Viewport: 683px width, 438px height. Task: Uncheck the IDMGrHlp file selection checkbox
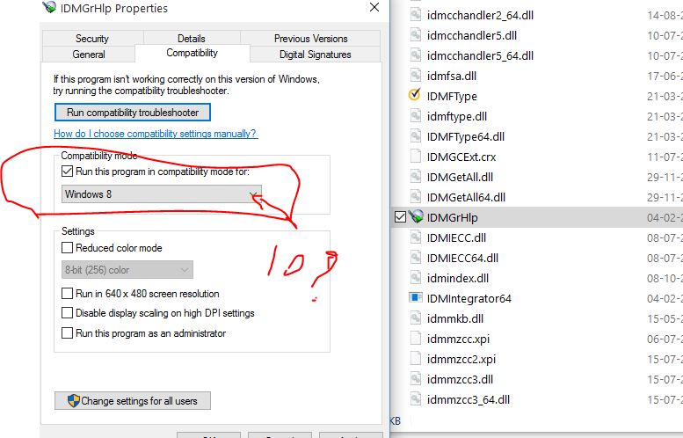(x=400, y=216)
